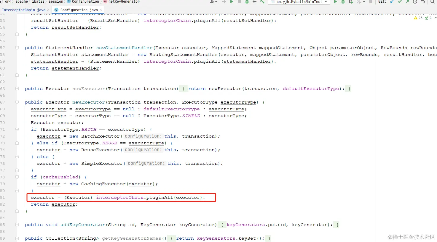Click the green typo indicator showing 2
437x242 pixels.
(x=428, y=18)
